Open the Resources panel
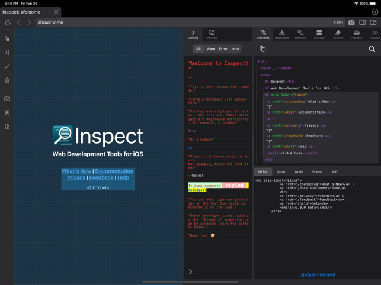Viewport: 381px width, 285px height. click(x=282, y=34)
